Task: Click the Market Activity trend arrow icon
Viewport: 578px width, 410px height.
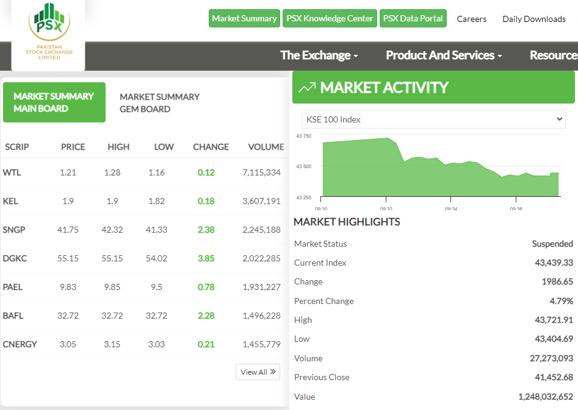Action: click(307, 88)
